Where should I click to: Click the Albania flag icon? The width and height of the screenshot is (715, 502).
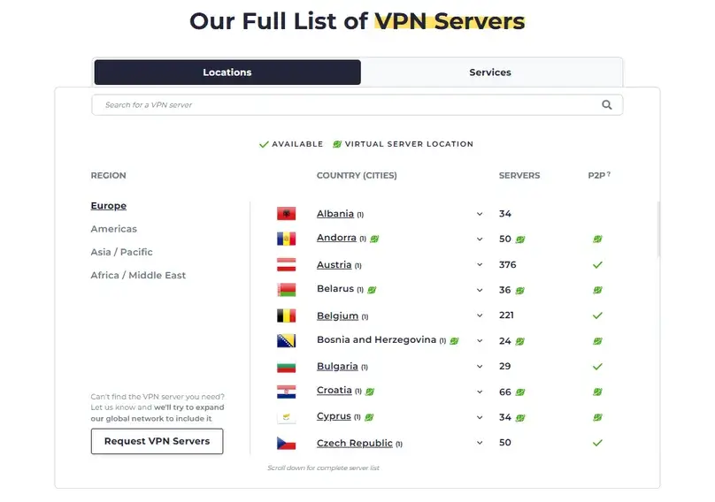coord(287,214)
